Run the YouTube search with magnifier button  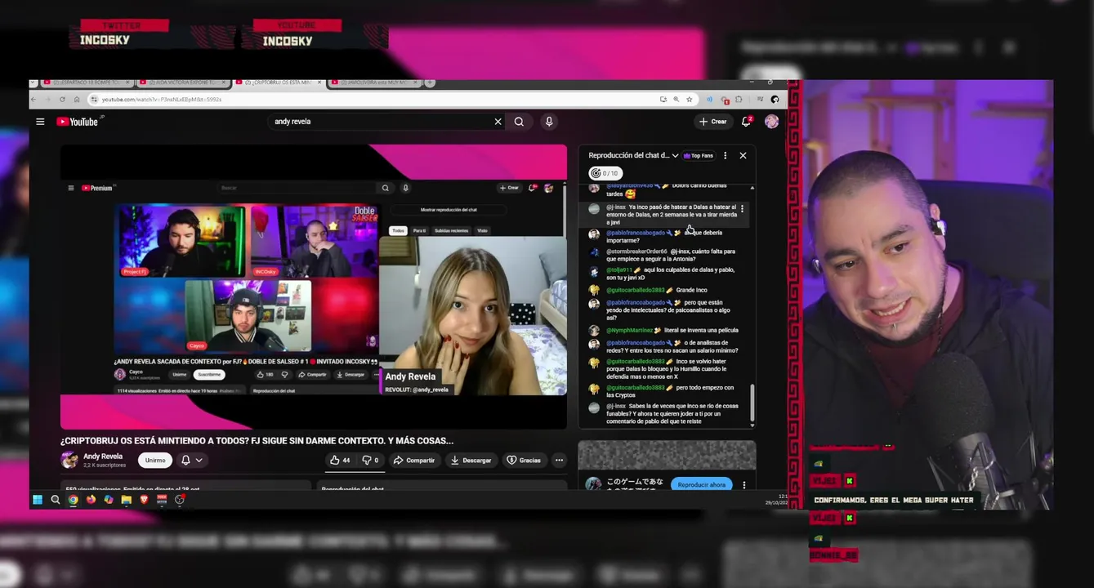[x=519, y=122]
